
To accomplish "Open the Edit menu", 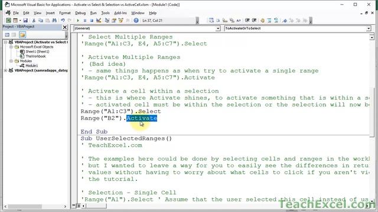I will point(26,13).
